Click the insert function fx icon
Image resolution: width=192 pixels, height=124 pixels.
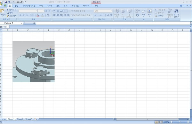(34, 23)
